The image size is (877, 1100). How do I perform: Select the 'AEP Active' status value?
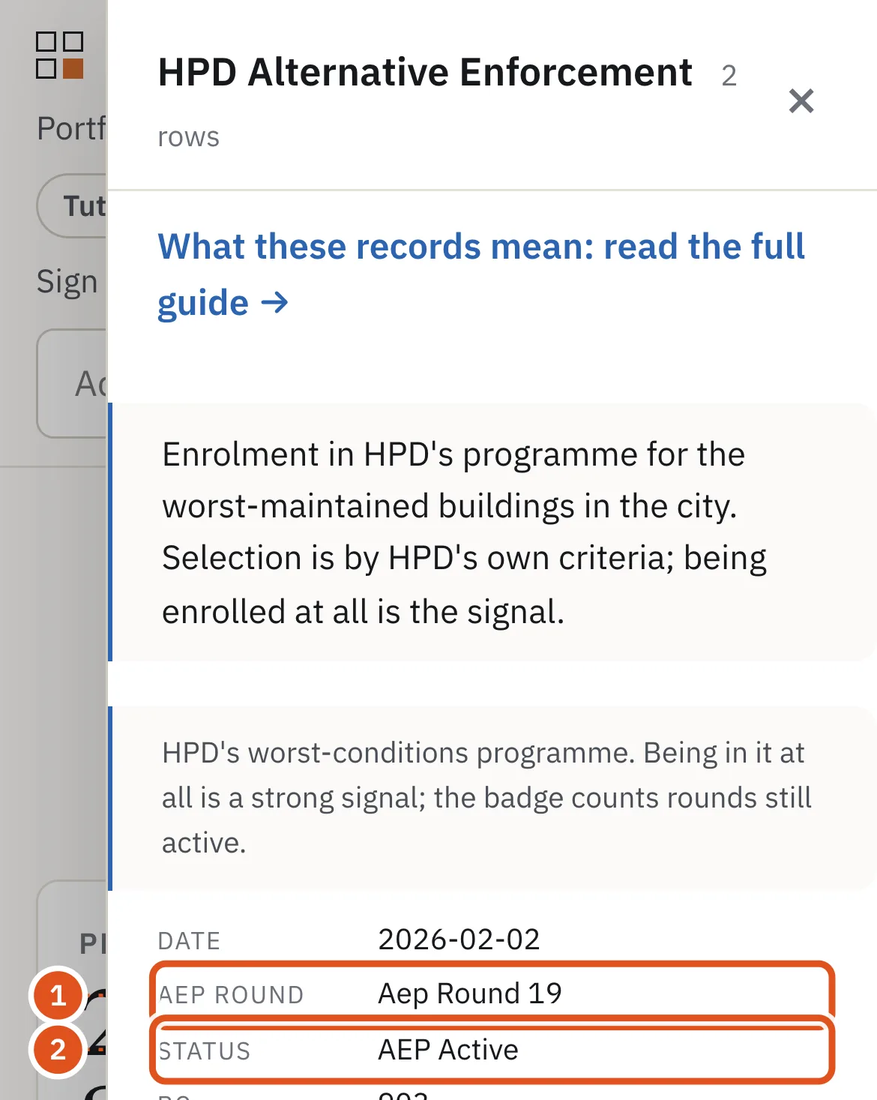[448, 1050]
